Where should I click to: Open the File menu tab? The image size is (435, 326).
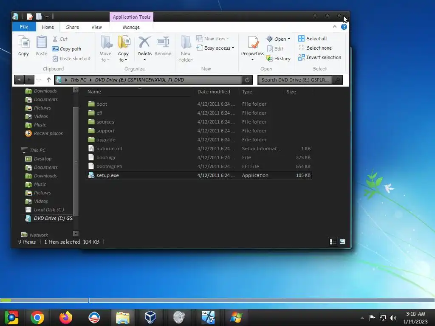[x=24, y=27]
